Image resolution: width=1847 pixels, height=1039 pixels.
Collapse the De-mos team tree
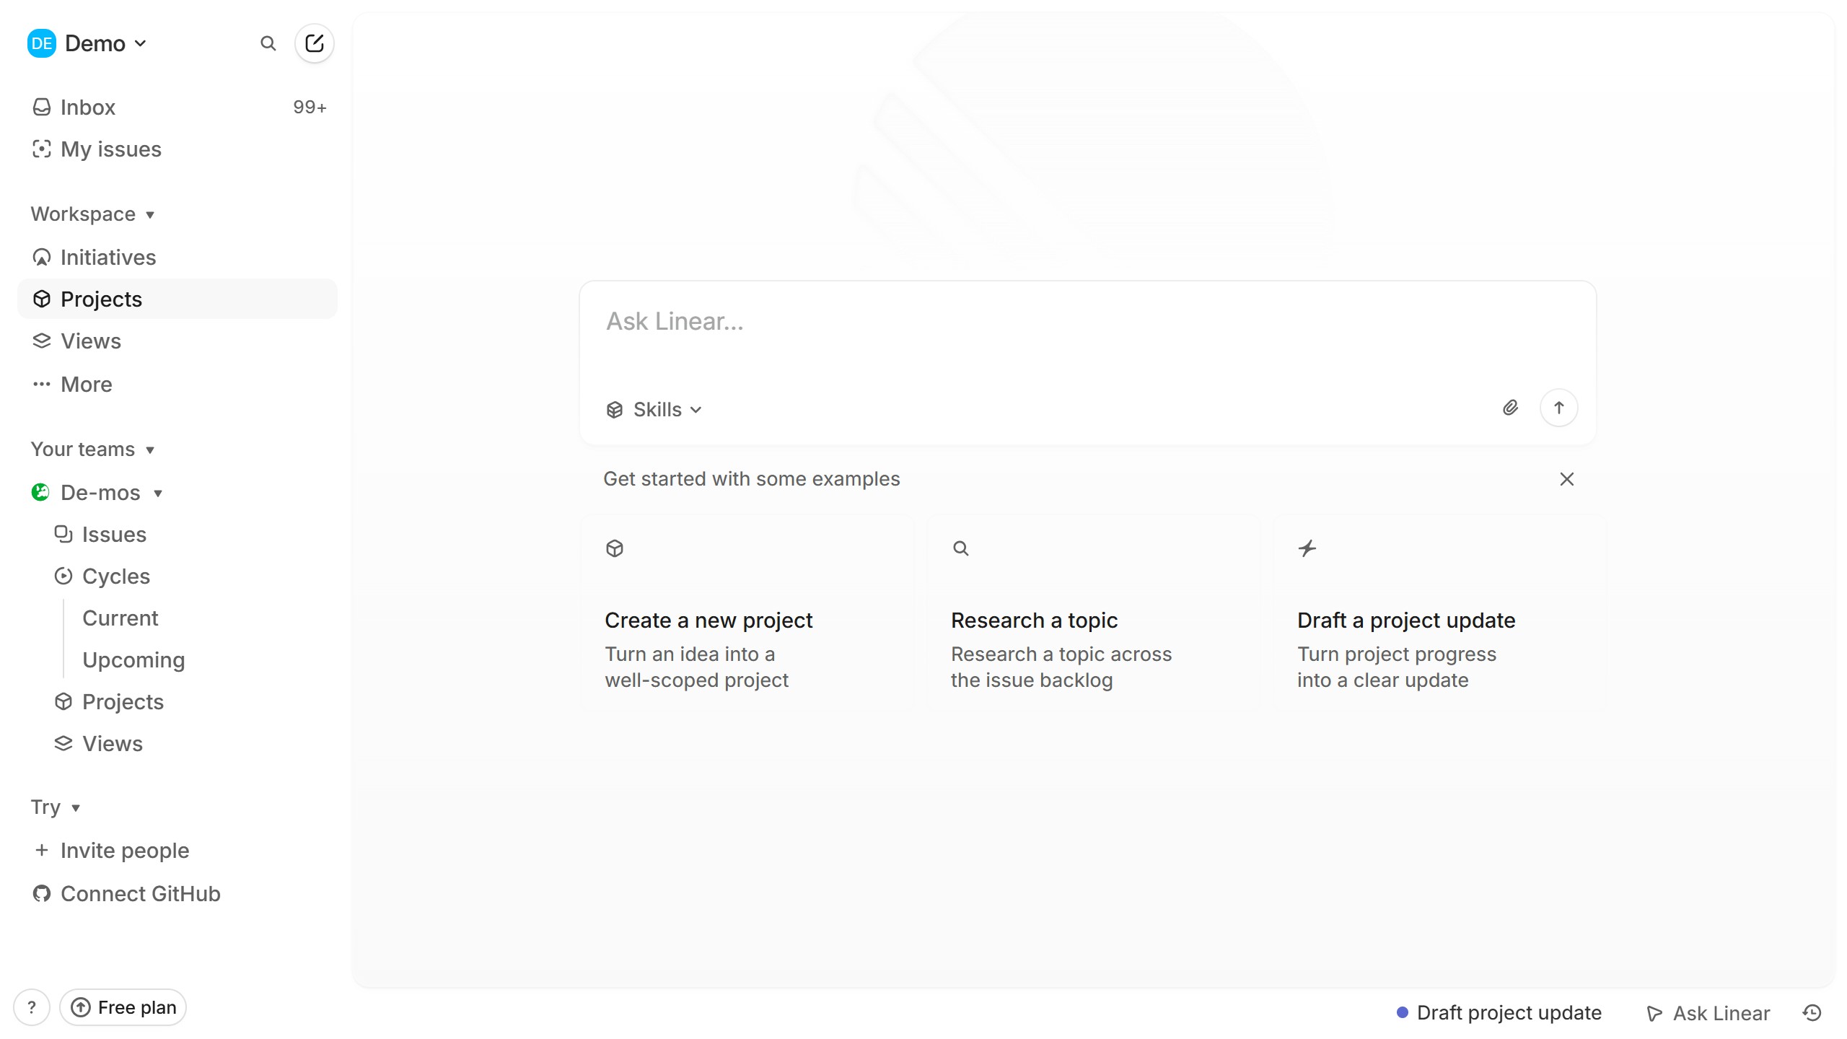coord(158,493)
